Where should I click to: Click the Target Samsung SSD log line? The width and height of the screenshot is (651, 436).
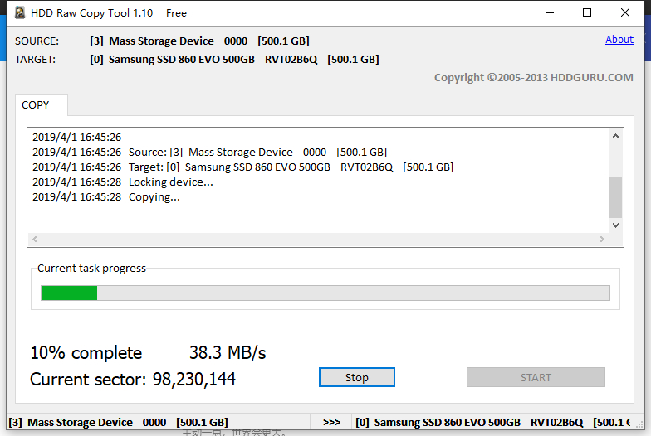pos(291,167)
